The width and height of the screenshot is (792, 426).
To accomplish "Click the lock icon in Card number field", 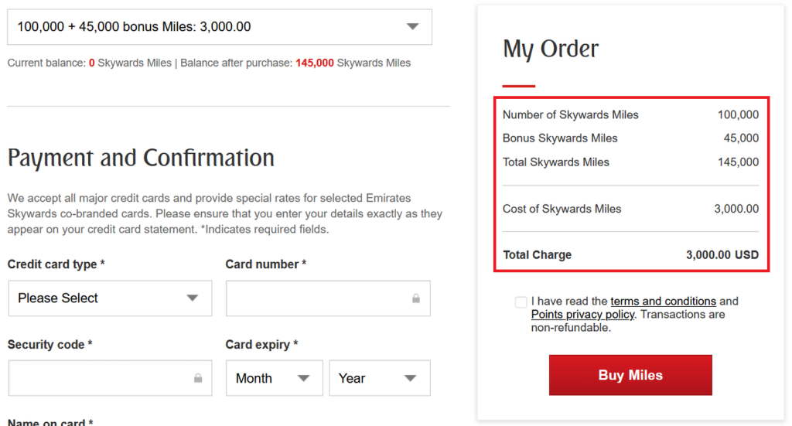I will (x=416, y=298).
